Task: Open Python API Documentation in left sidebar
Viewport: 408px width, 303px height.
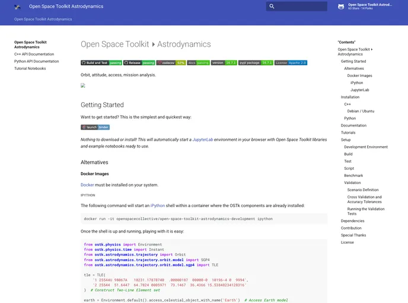Action: (x=36, y=62)
